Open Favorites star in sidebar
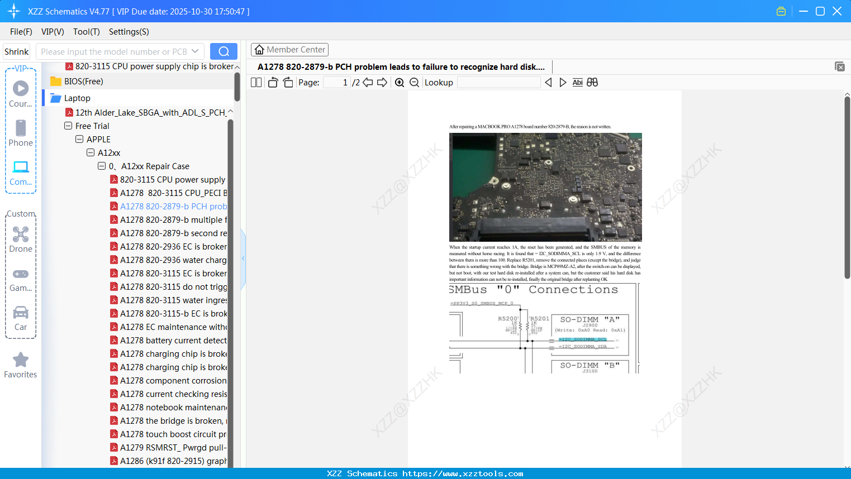 (21, 365)
